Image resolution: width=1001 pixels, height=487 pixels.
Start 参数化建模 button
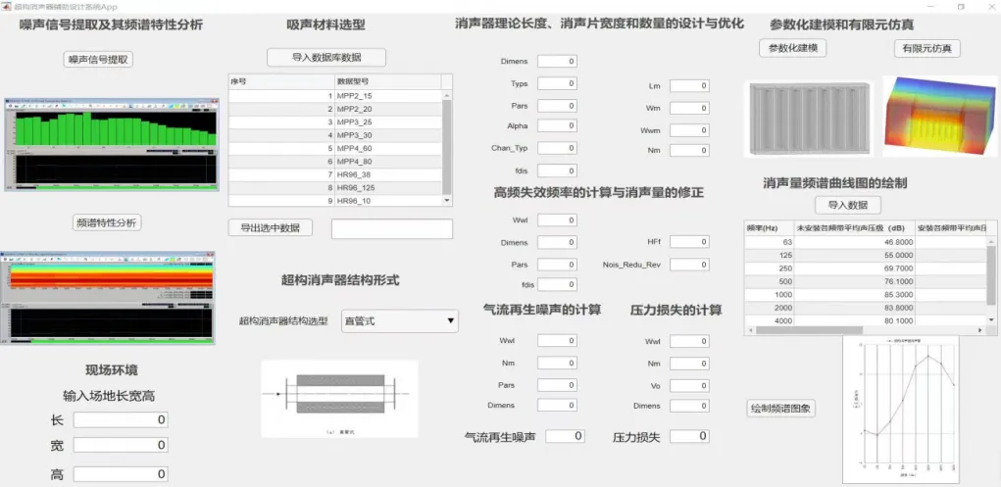[x=793, y=48]
